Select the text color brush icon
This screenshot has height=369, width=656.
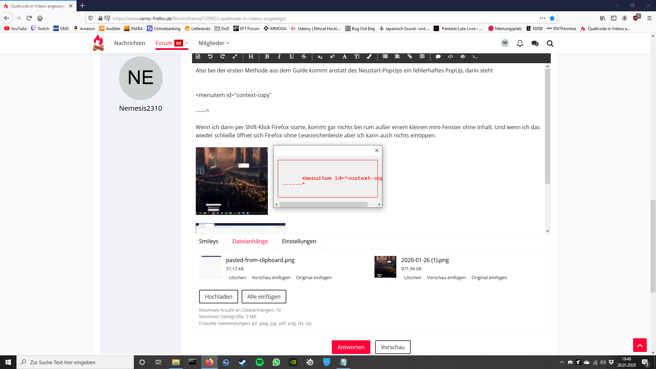tap(369, 57)
